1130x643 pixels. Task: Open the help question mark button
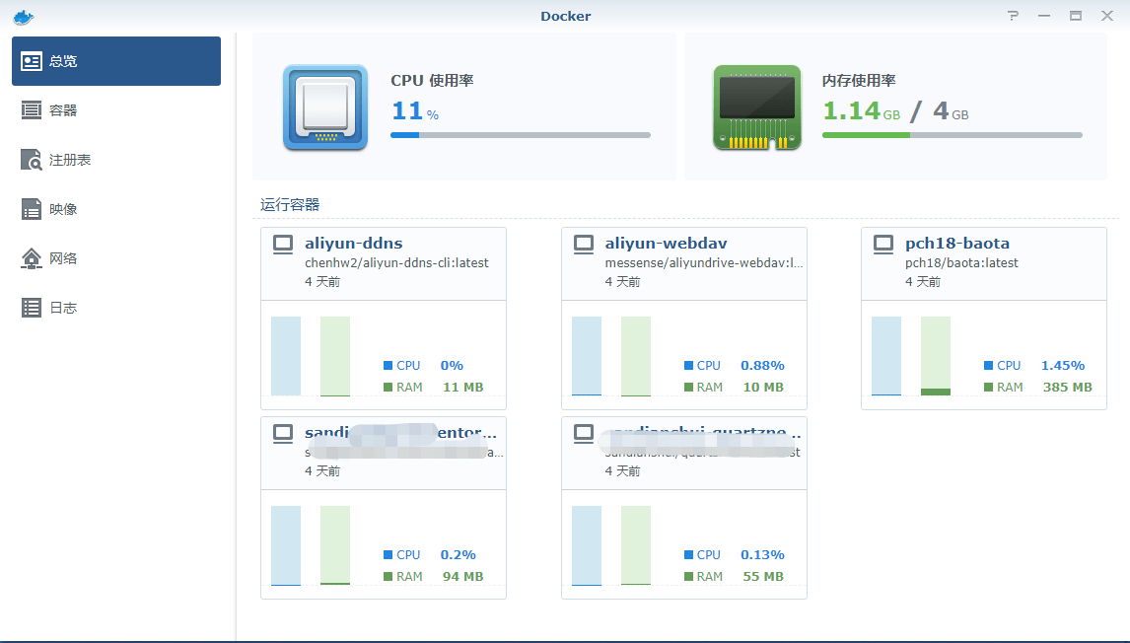[1013, 16]
